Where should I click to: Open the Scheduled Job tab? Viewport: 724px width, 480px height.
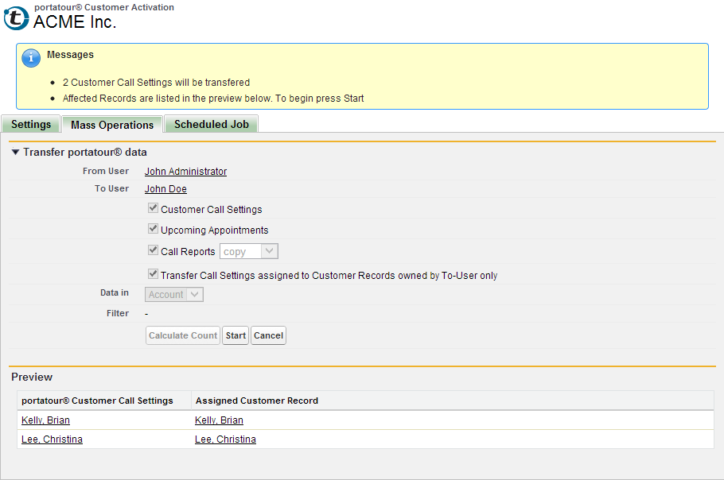(211, 125)
